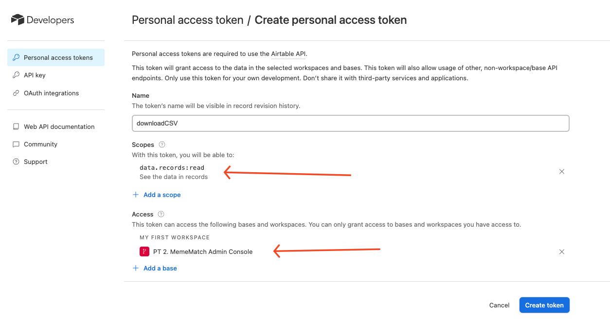Click the key icon beside Personal access tokens
This screenshot has height=323, width=610.
point(16,57)
